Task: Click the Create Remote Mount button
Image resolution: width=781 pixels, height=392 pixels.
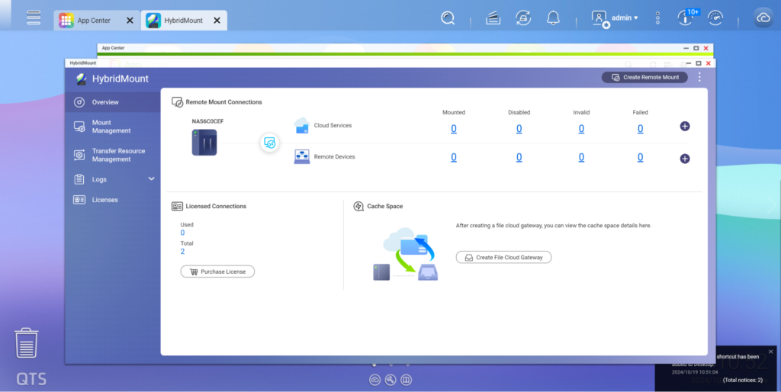Action: tap(644, 77)
